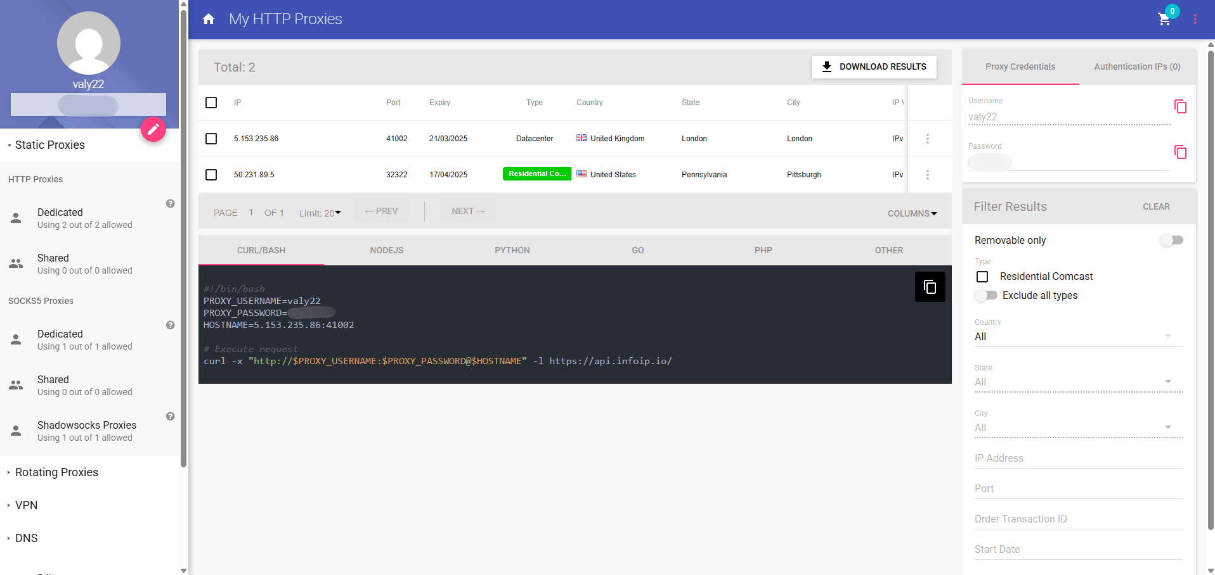Viewport: 1215px width, 575px height.
Task: Open the Authentication IPs tab
Action: [1136, 66]
